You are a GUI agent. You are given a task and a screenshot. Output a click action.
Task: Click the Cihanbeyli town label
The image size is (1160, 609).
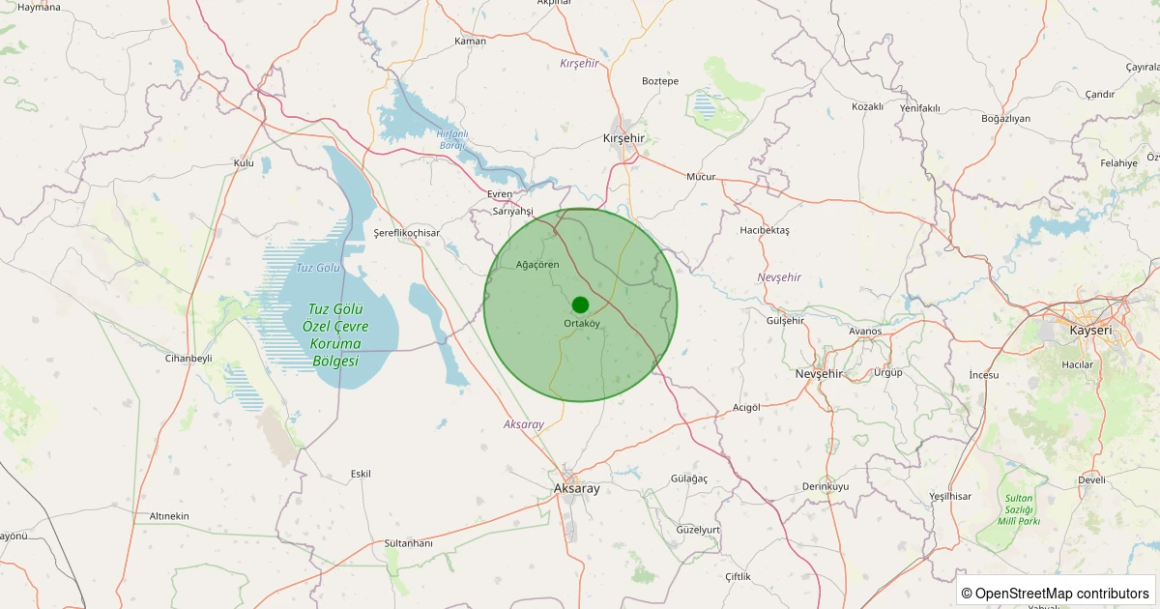188,358
